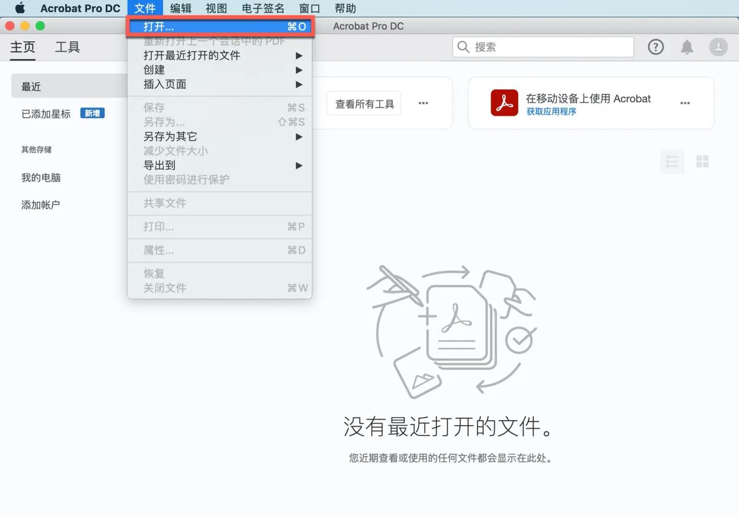Choose 使用密码进行保护 menu entry
739x517 pixels.
point(219,180)
